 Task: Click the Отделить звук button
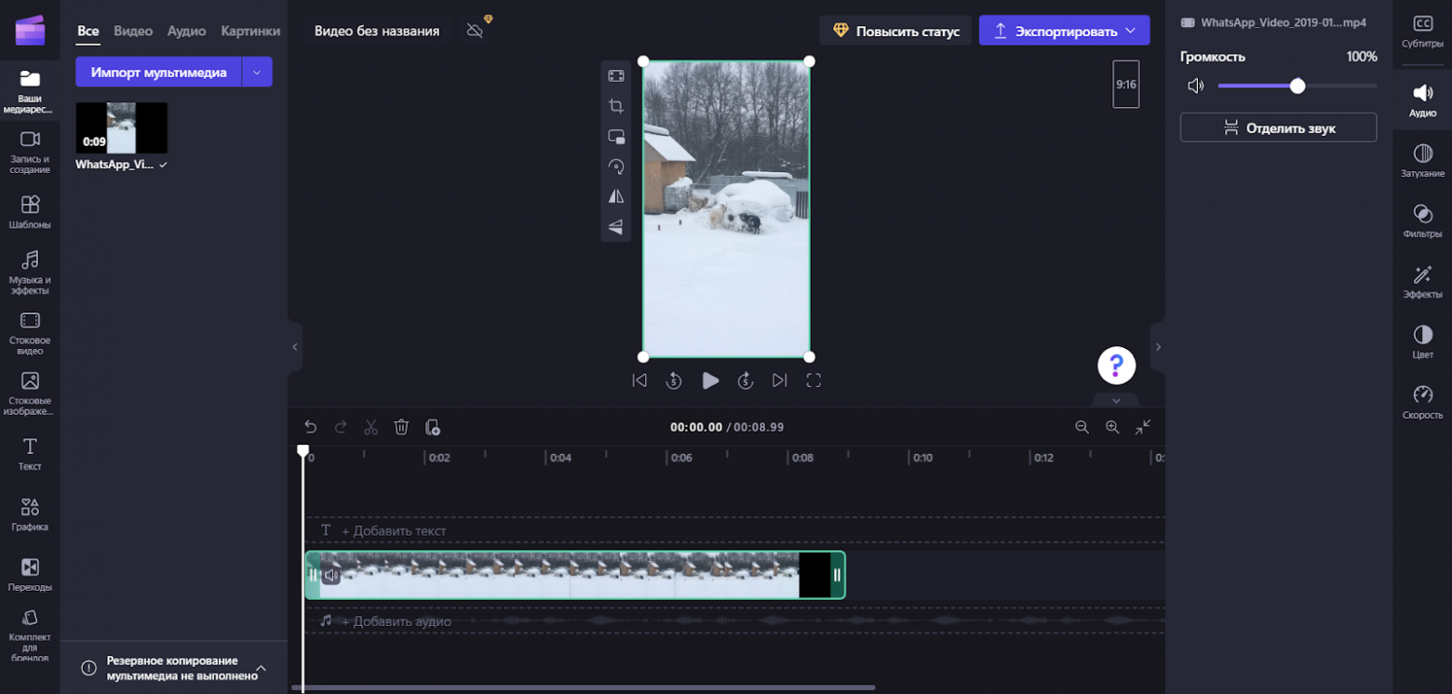click(x=1278, y=128)
